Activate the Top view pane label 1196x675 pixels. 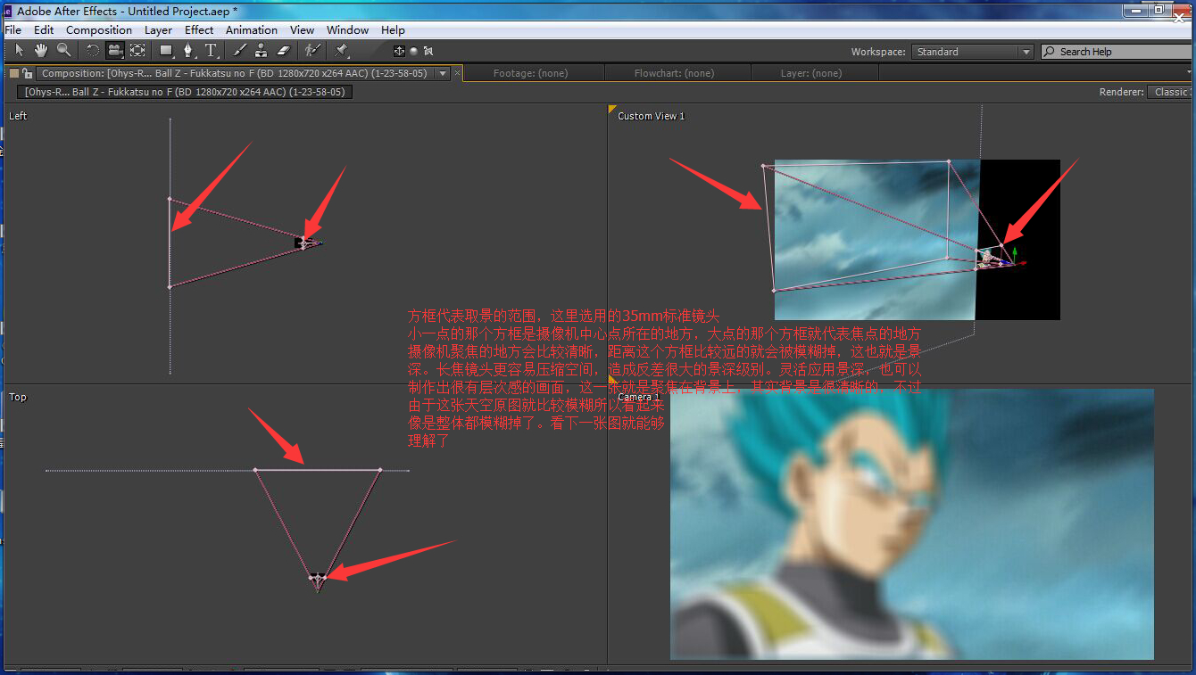click(18, 397)
